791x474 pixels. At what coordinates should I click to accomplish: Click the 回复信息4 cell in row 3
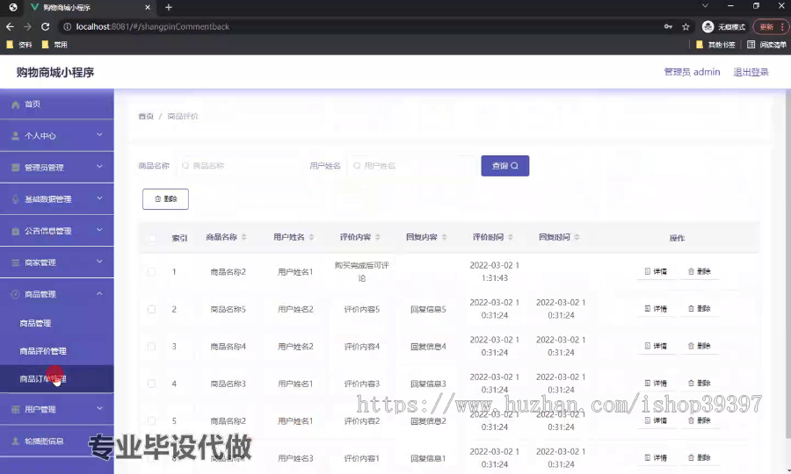point(428,347)
